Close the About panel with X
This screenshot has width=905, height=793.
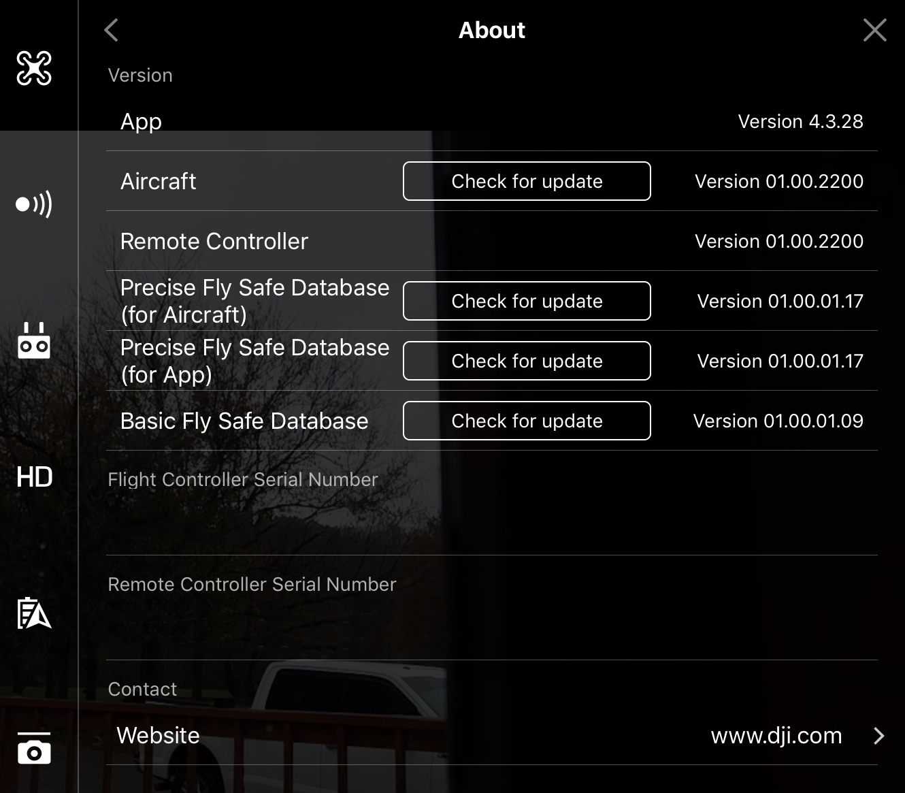point(874,30)
